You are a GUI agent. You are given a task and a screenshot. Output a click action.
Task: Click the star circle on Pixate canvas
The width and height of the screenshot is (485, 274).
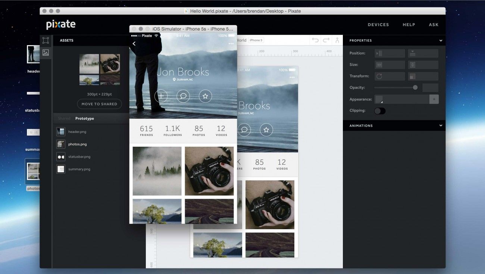pos(266,130)
